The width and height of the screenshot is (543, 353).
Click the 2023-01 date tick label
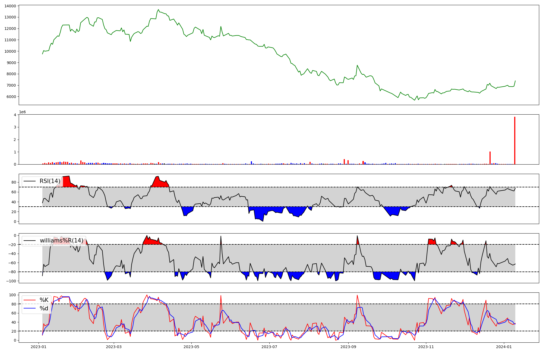click(39, 347)
